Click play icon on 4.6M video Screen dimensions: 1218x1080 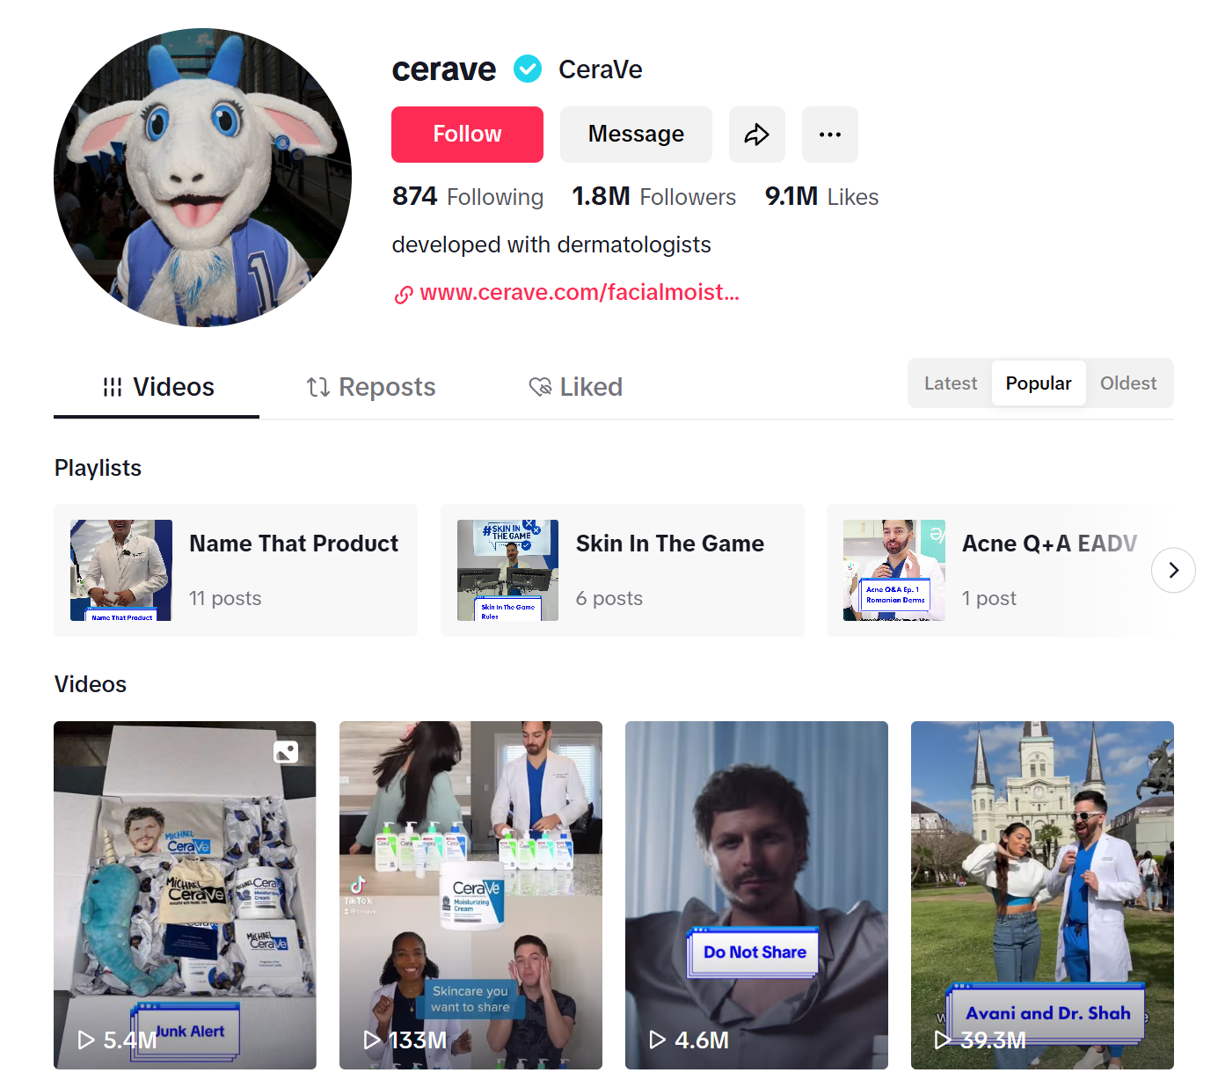tap(658, 1040)
